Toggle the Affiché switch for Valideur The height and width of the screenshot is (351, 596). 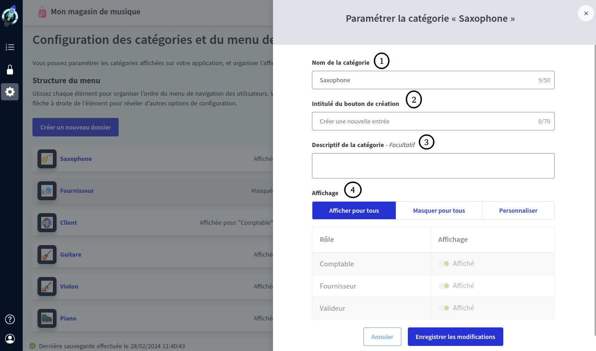(444, 308)
